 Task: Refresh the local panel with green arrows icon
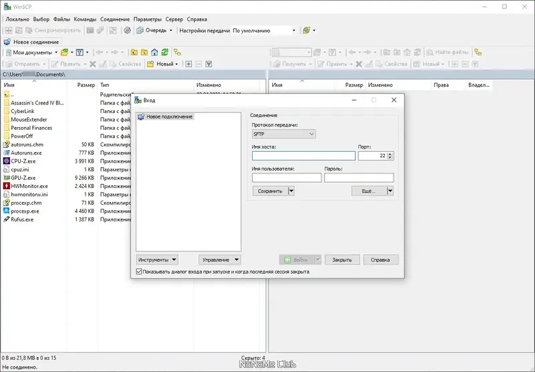[165, 53]
